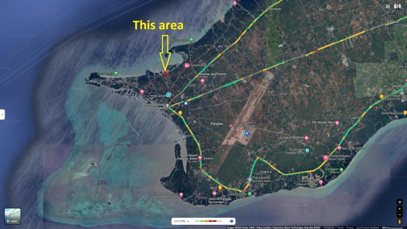Select the Alona Beach green marker
The image size is (407, 229).
249,194
